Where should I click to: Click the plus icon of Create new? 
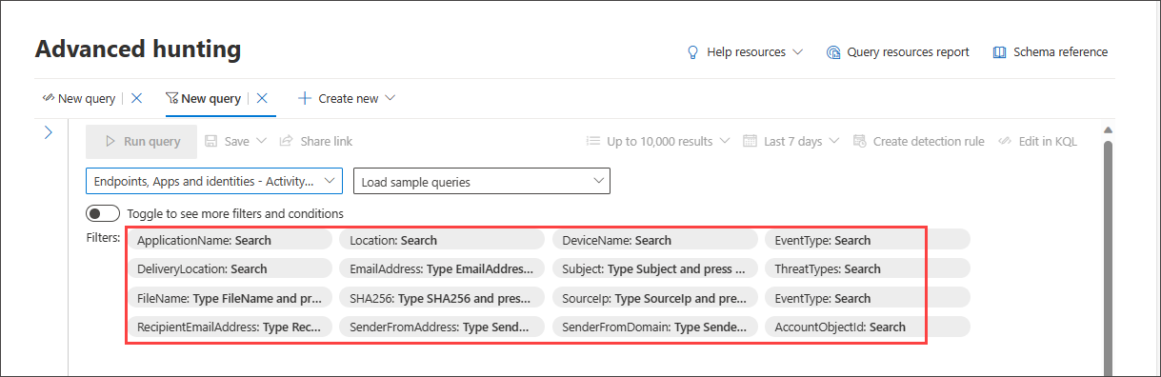click(305, 98)
